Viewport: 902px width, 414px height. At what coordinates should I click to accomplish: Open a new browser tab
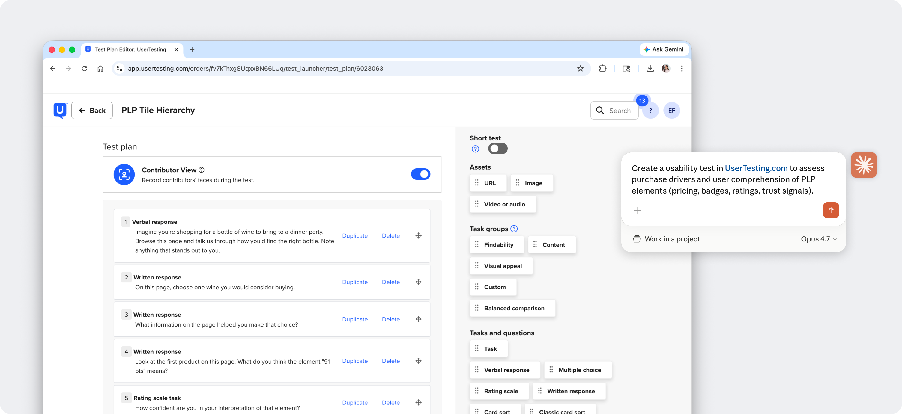(x=192, y=50)
